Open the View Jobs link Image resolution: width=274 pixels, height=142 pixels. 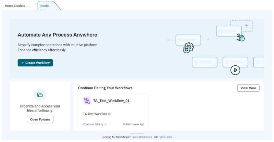point(166,137)
